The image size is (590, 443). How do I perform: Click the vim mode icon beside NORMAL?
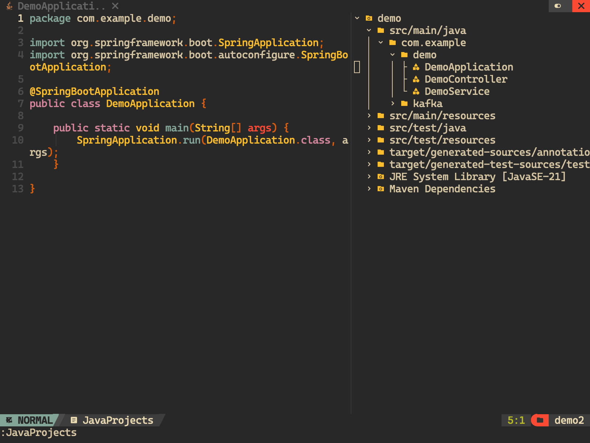[9, 420]
